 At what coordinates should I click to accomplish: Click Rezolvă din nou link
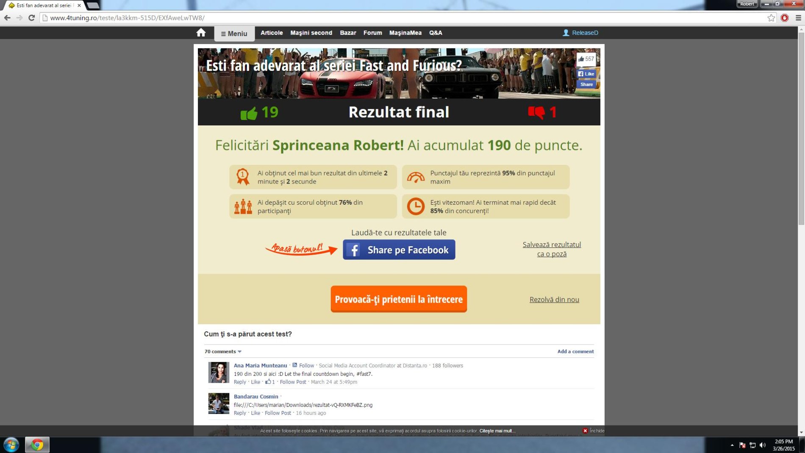point(554,299)
